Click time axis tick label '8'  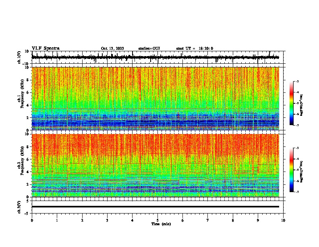click(x=233, y=220)
